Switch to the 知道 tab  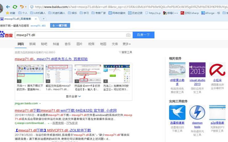point(56,44)
